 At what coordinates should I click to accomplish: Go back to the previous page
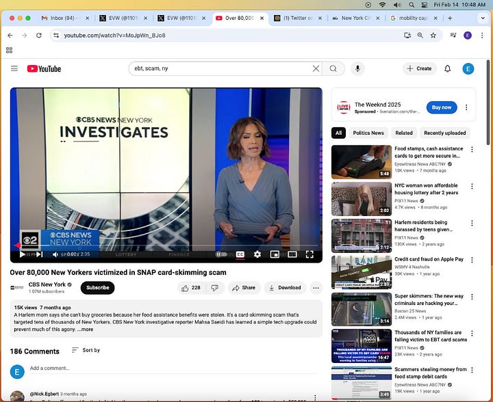coord(10,36)
